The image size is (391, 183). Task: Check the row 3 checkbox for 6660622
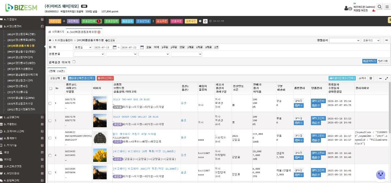(x=50, y=138)
